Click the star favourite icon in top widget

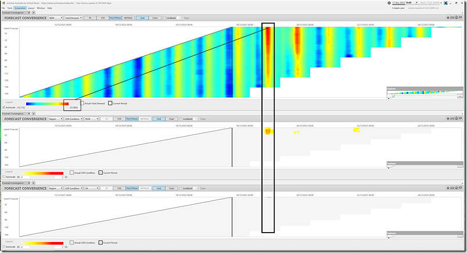[448, 17]
